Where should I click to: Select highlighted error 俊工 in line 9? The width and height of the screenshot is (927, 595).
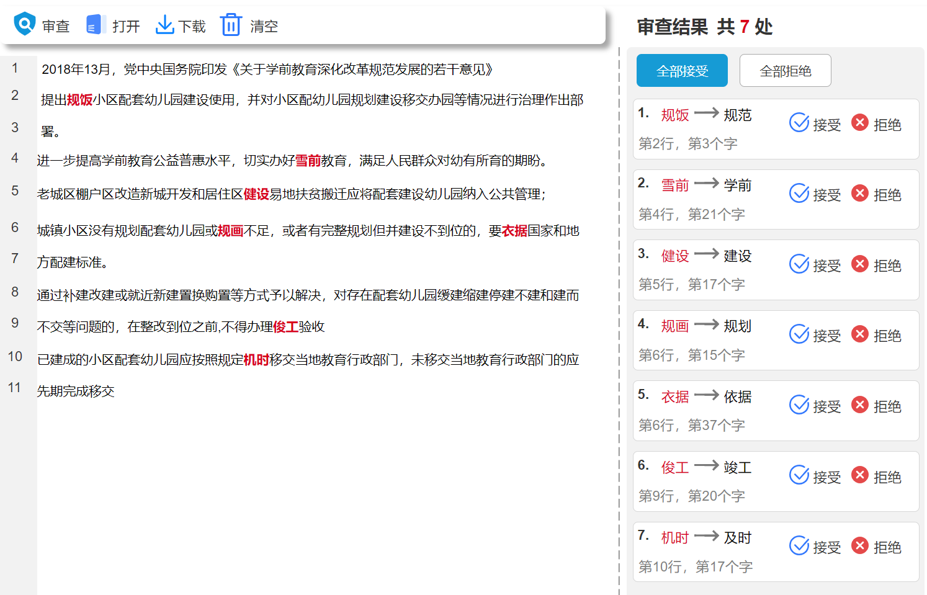(286, 327)
